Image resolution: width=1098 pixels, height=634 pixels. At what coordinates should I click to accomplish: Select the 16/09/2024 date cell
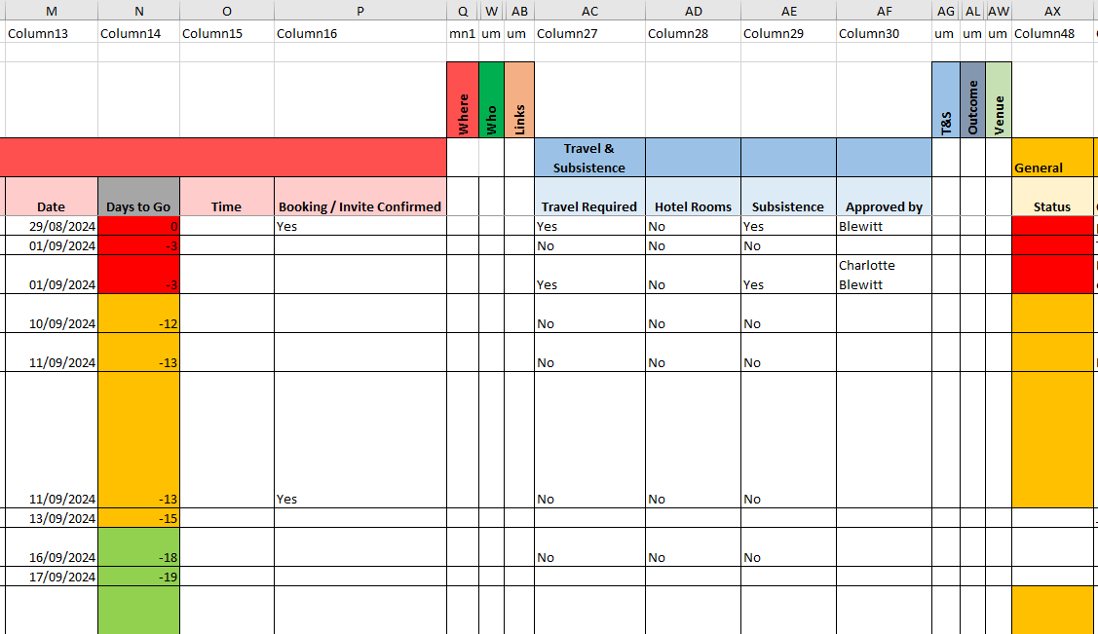(x=51, y=547)
